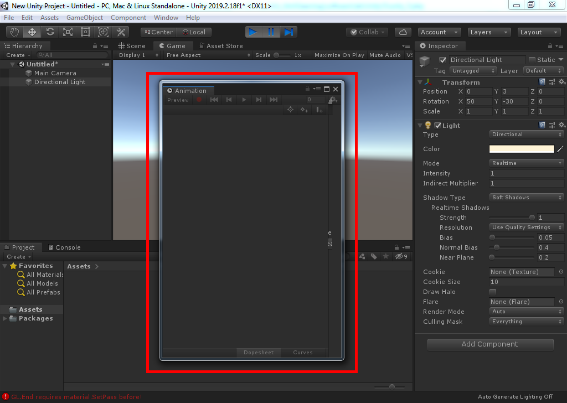This screenshot has height=403, width=567.
Task: Select the Move tool
Action: 32,32
